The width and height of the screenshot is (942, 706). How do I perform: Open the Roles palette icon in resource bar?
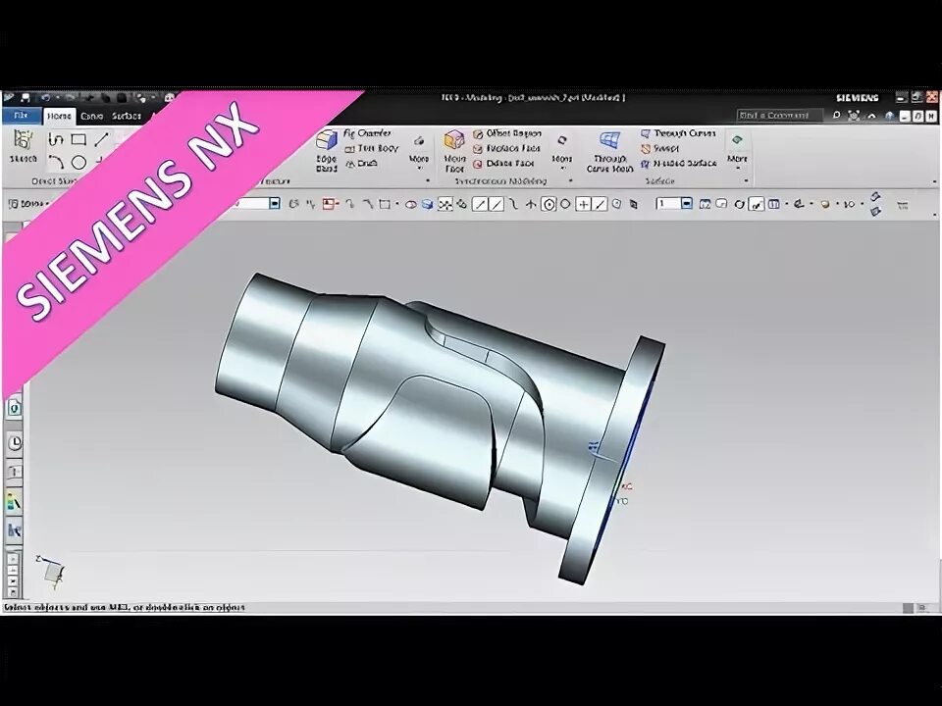click(15, 501)
